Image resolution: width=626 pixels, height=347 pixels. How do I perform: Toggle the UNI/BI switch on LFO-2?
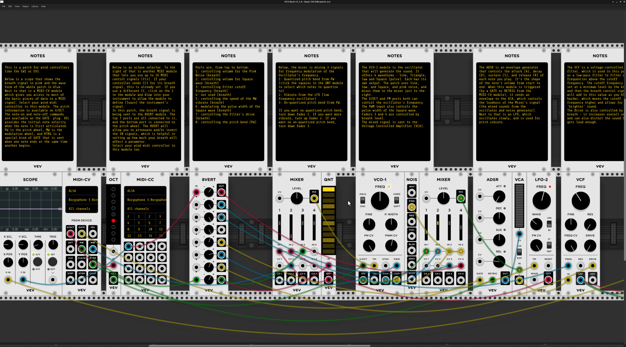(549, 224)
